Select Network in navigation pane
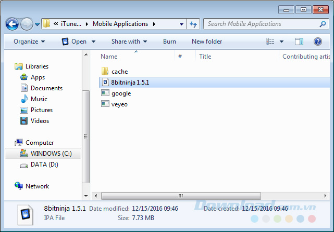This screenshot has width=334, height=232. [38, 186]
